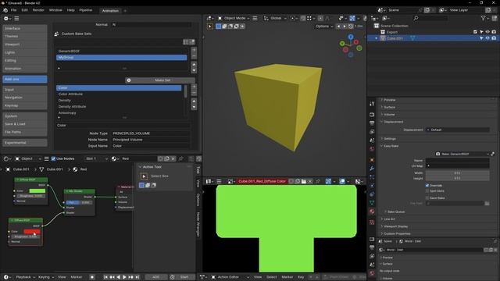500x281 pixels.
Task: Open the File menu
Action: click(x=14, y=10)
